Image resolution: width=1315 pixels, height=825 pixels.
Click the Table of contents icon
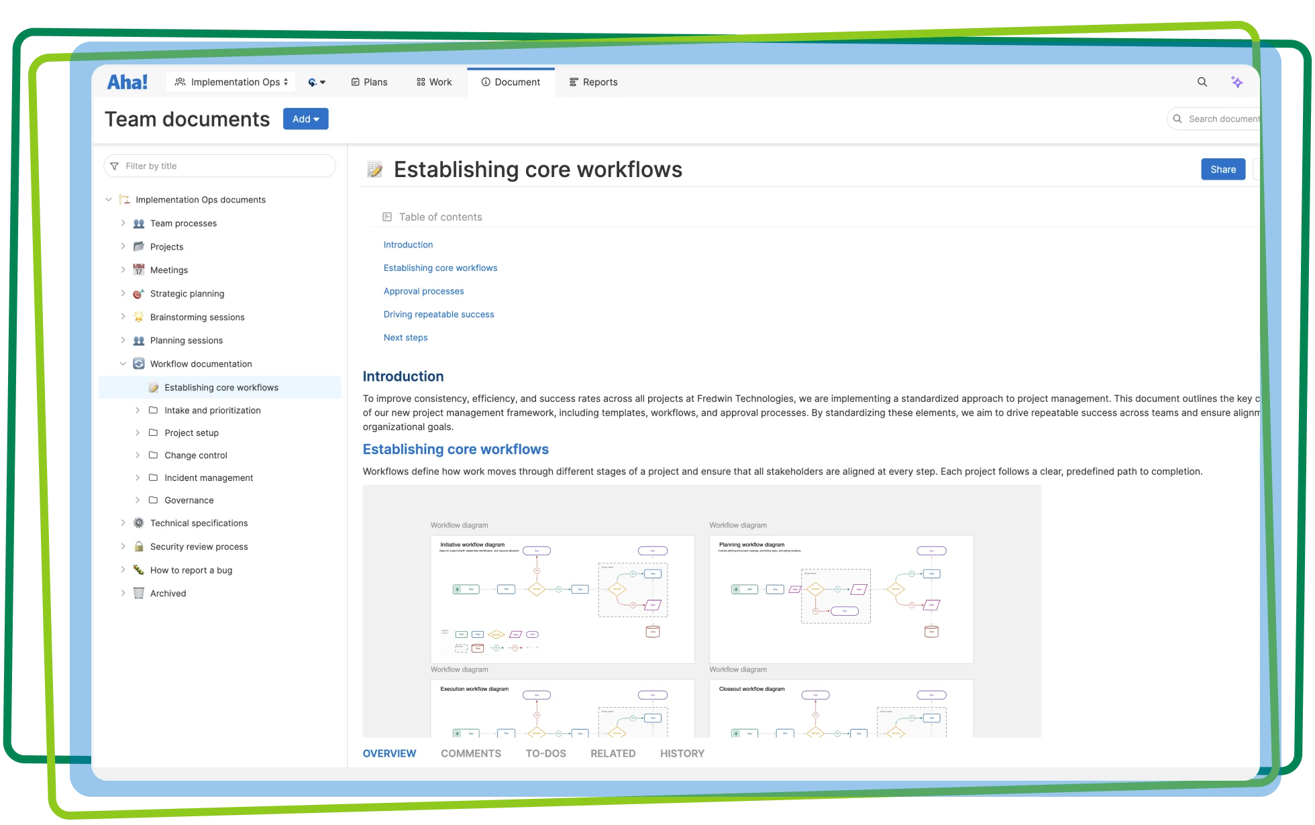(x=387, y=217)
